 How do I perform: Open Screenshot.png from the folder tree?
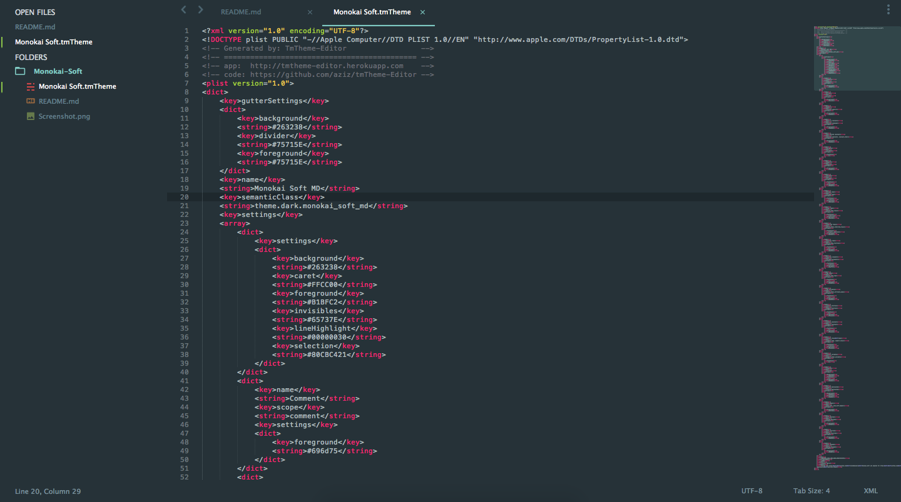[x=64, y=116]
